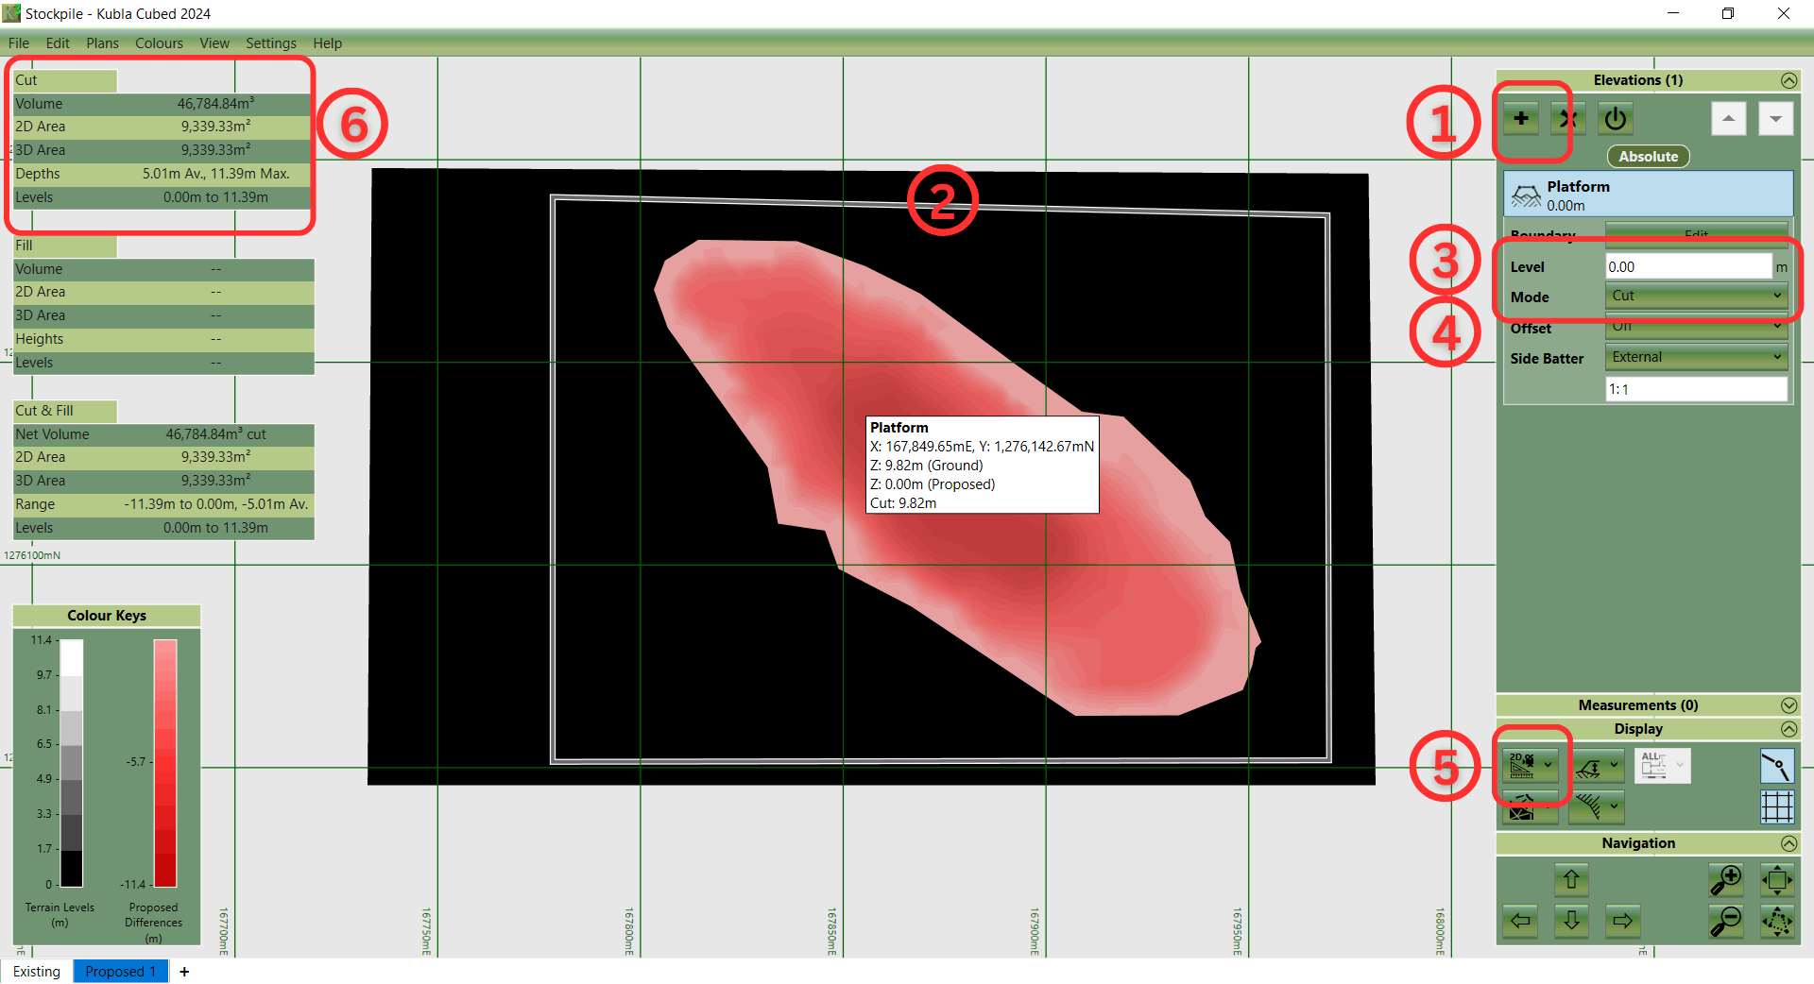This screenshot has height=984, width=1814.
Task: Click the Elevations (1) header
Action: point(1637,80)
